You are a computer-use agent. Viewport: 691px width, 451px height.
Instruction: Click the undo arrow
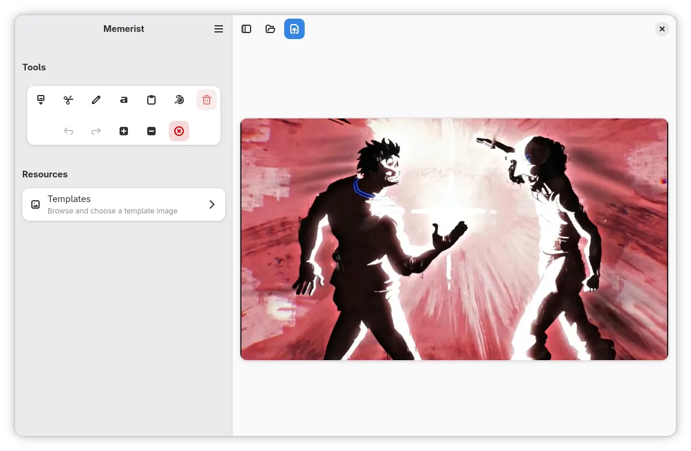(x=68, y=131)
